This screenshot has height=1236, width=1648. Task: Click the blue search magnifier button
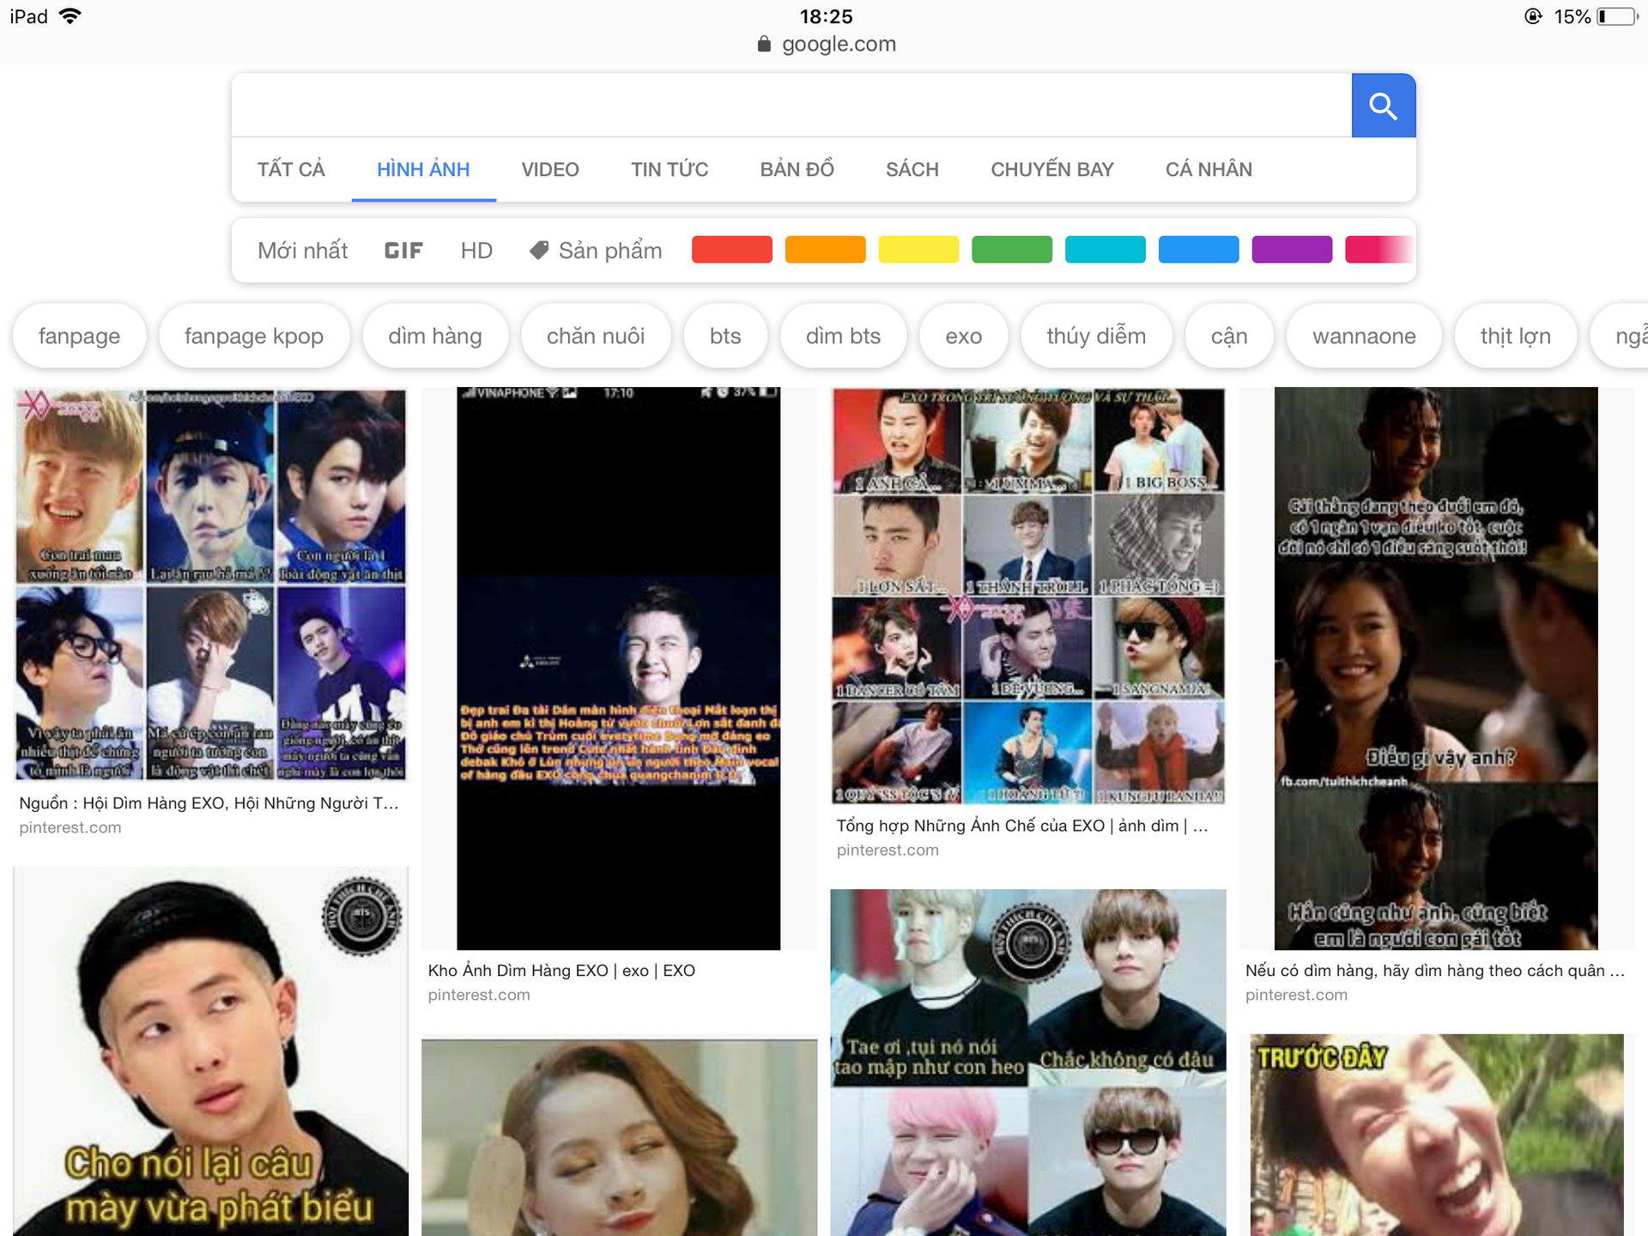click(x=1383, y=106)
